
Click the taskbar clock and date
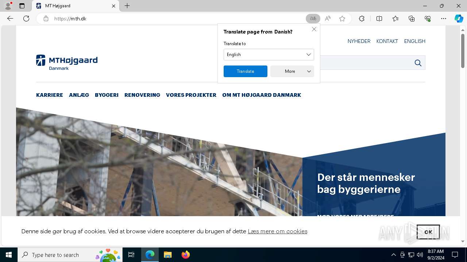pos(436,255)
